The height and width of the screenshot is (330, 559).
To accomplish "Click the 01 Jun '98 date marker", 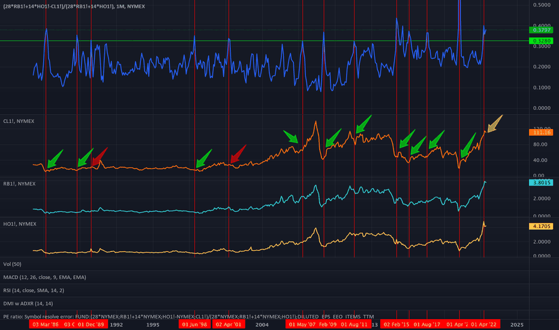I will [x=194, y=324].
